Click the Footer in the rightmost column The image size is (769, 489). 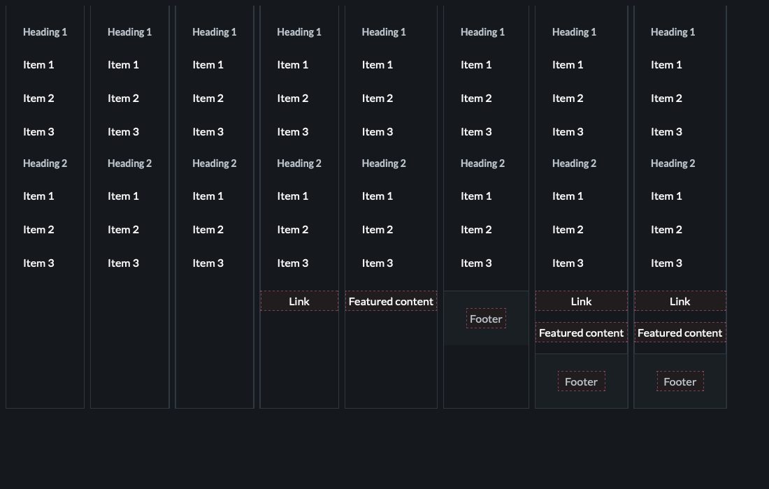680,381
